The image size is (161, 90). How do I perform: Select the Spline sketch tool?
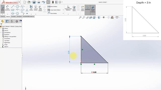click(22, 6)
